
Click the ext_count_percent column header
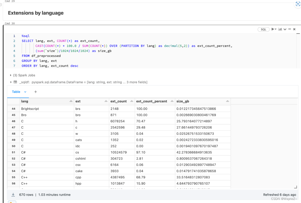pos(155,101)
